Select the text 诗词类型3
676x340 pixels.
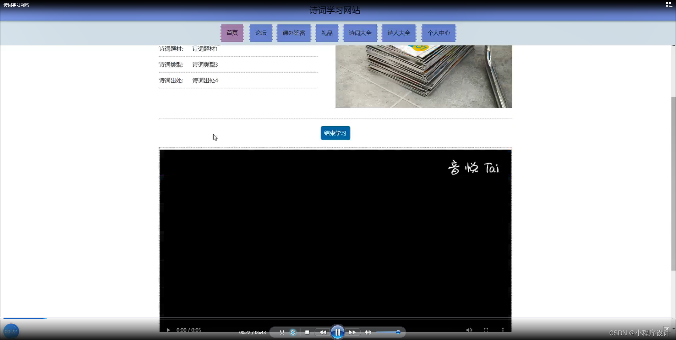point(205,65)
